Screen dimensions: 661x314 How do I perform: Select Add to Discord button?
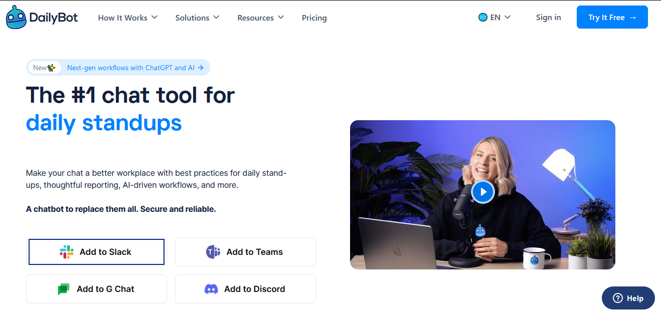point(246,289)
